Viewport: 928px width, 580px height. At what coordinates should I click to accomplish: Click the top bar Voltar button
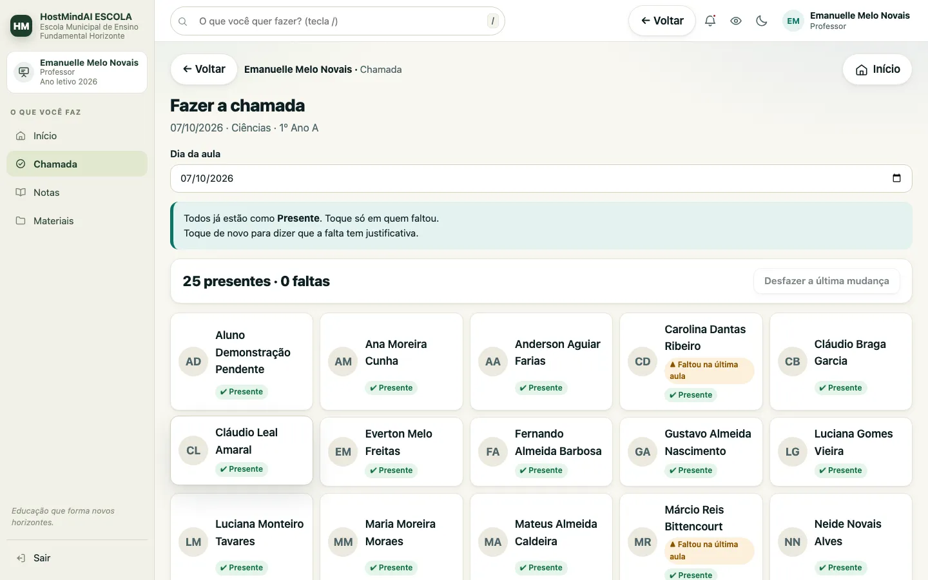click(x=662, y=21)
